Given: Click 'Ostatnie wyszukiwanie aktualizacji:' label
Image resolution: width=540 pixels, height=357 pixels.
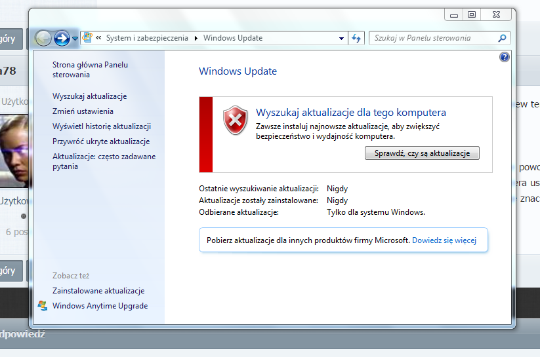Looking at the screenshot, I should [259, 189].
